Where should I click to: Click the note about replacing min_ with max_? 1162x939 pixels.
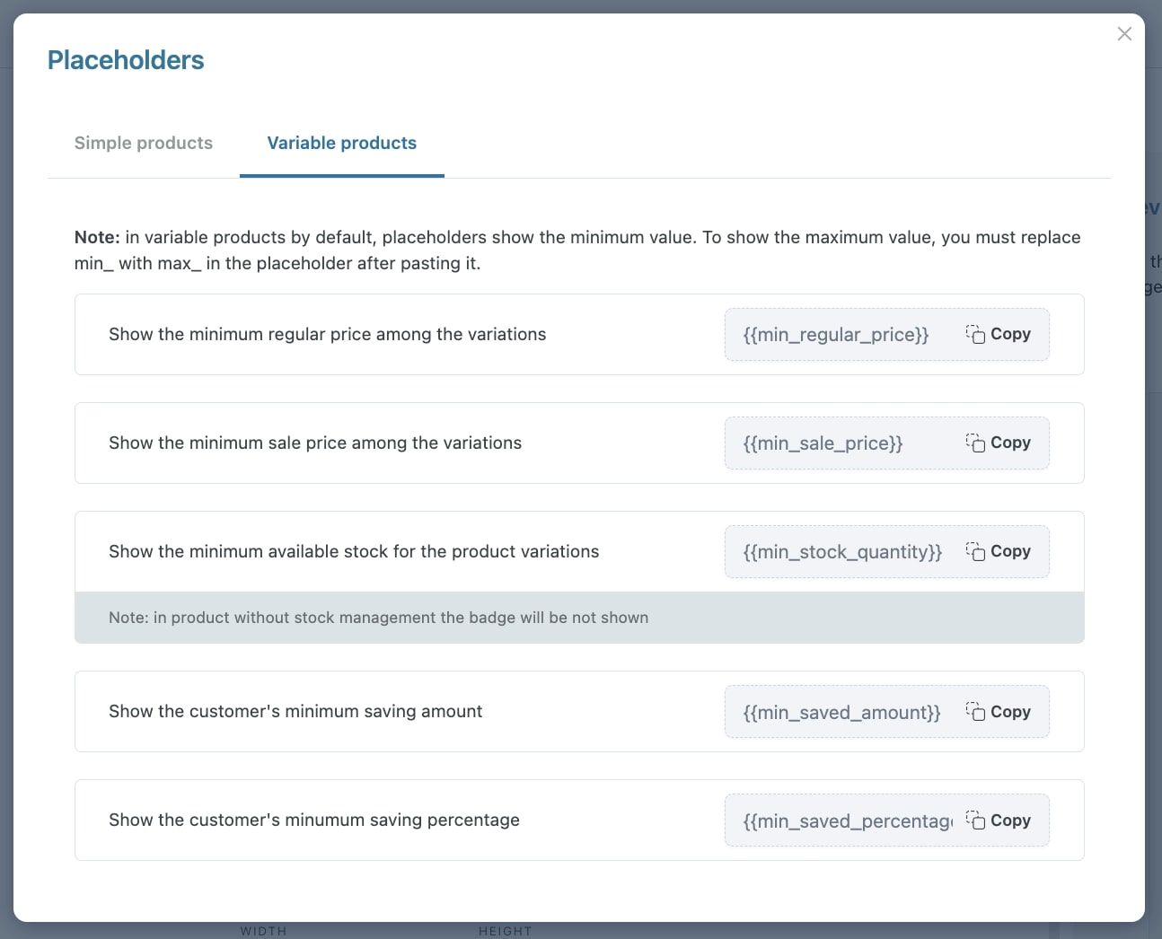577,250
